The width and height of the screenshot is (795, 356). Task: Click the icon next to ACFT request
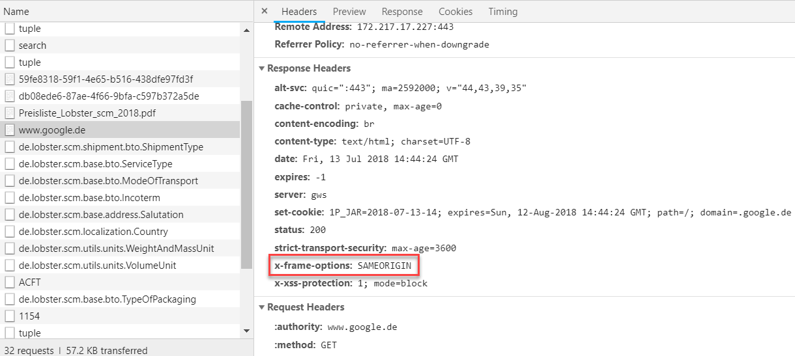(10, 282)
